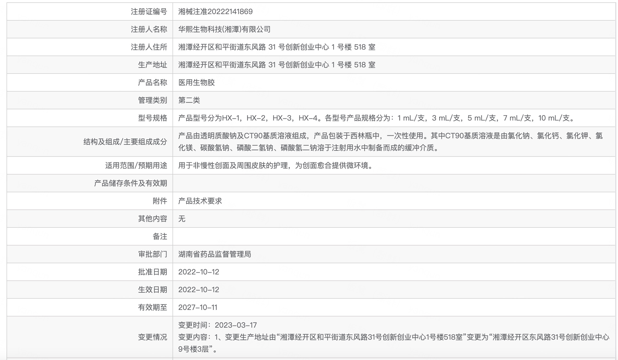Select the 生效日期 label
This screenshot has height=360, width=618.
(x=152, y=290)
